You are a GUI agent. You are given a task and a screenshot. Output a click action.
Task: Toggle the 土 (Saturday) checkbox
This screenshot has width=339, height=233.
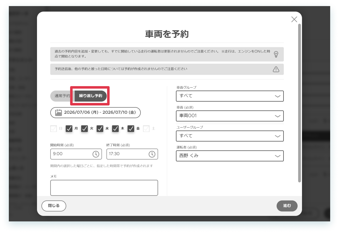[146, 129]
